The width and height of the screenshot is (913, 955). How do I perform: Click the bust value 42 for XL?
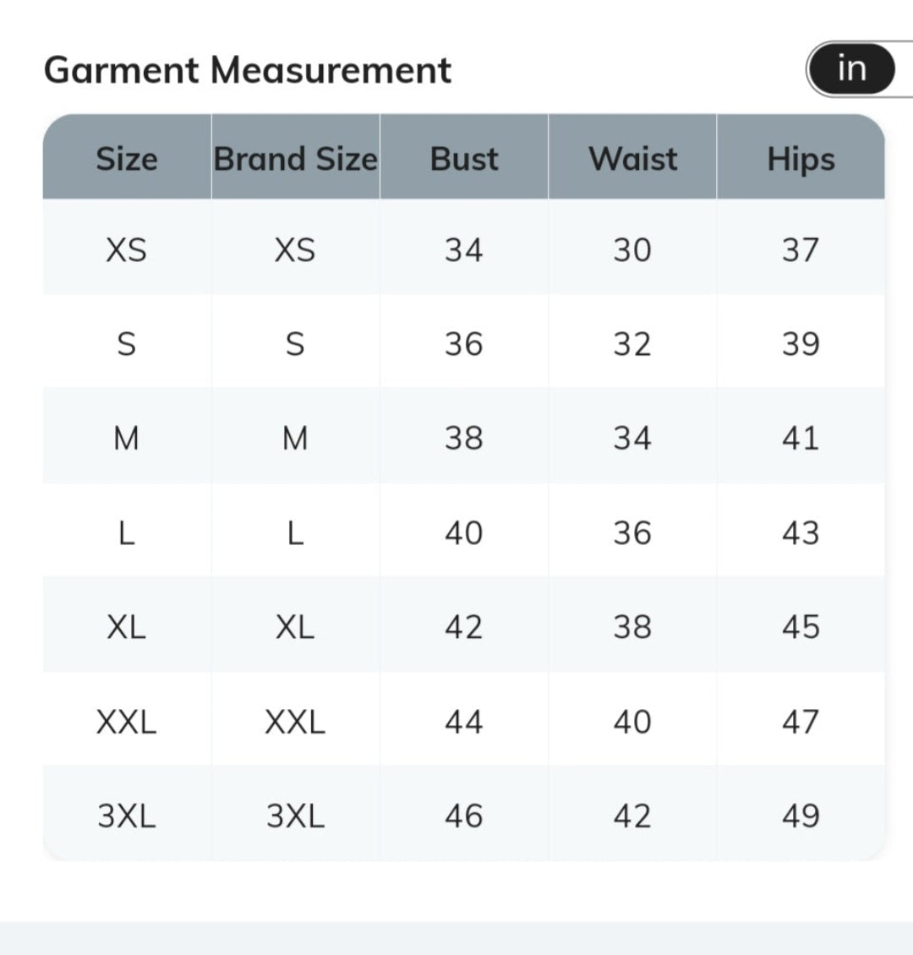click(464, 627)
